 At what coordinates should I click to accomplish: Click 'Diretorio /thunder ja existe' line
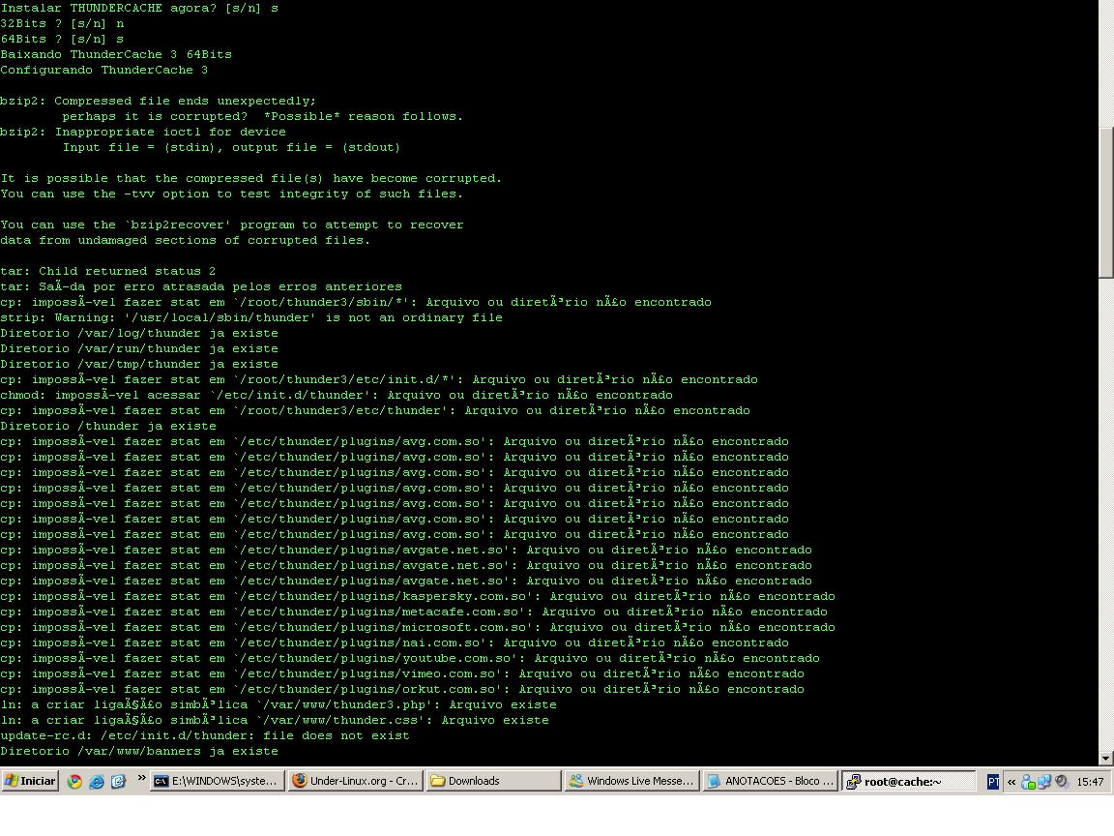pos(108,427)
